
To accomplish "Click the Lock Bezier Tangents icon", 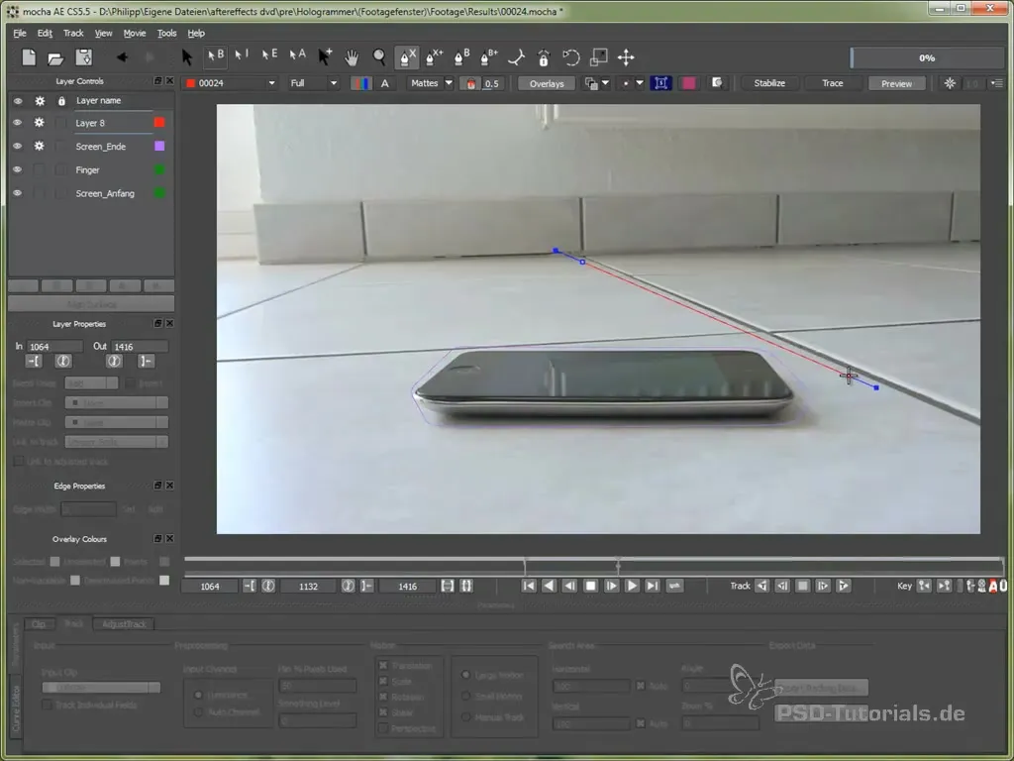I will pos(544,57).
